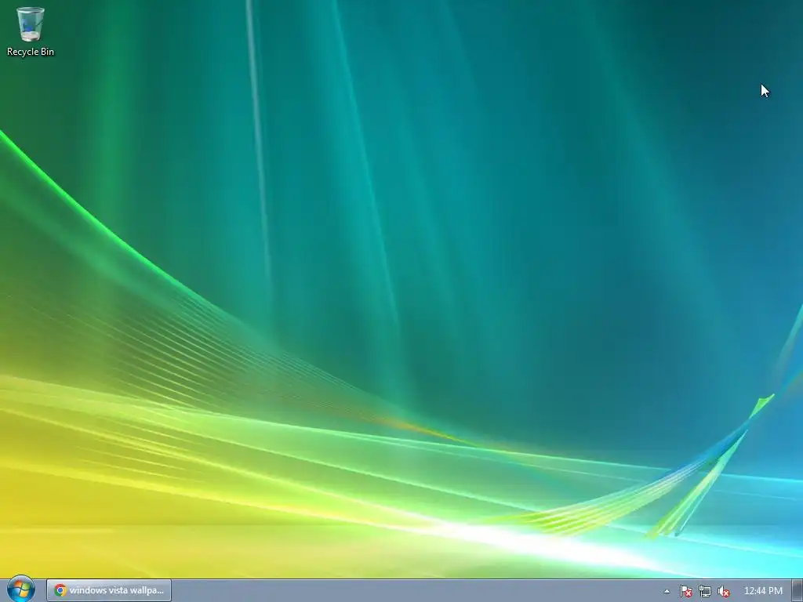Open the Windows Start menu orb
Viewport: 803px width, 602px height.
21,589
